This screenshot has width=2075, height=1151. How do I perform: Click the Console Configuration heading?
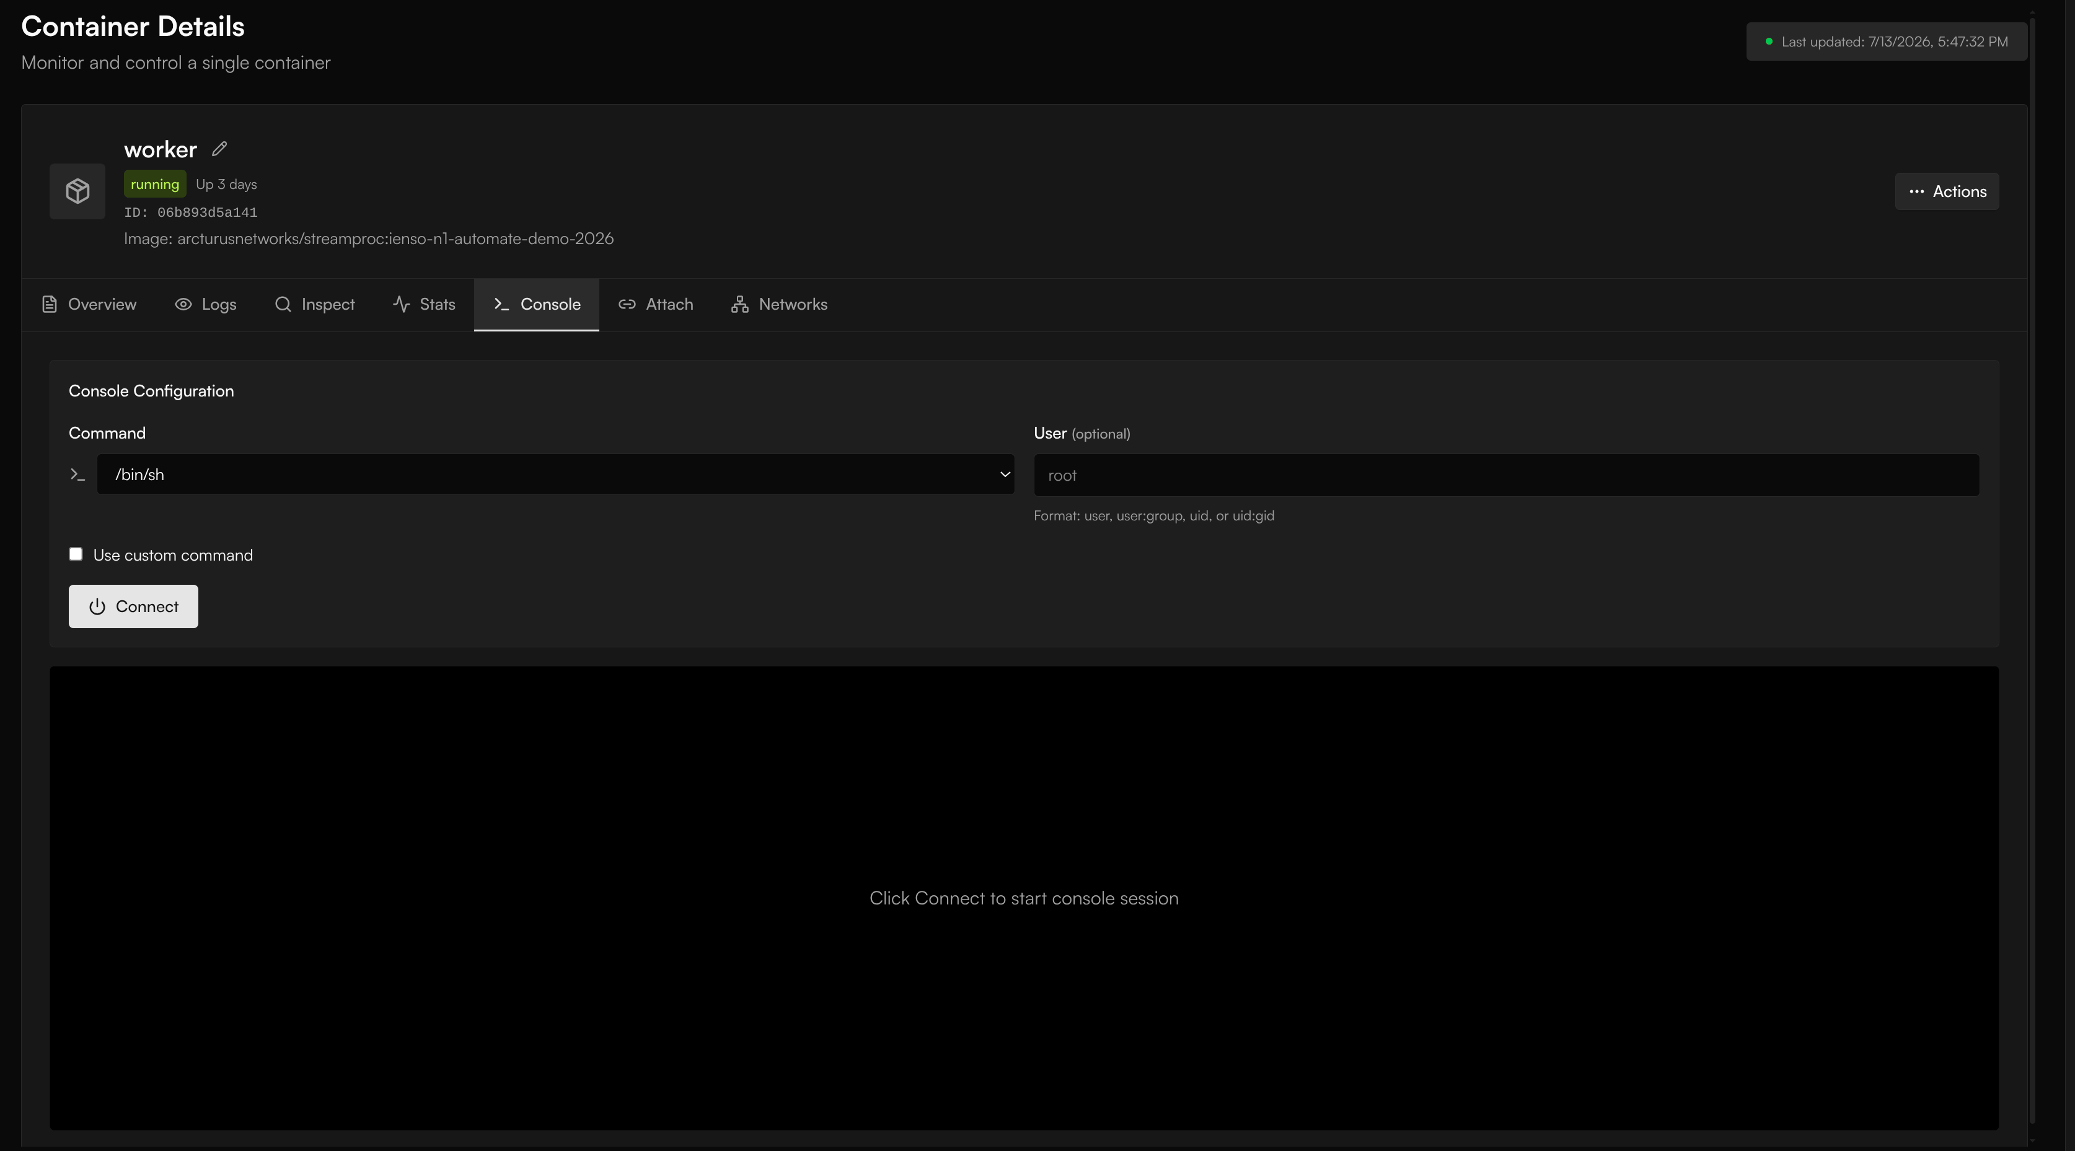click(x=151, y=391)
